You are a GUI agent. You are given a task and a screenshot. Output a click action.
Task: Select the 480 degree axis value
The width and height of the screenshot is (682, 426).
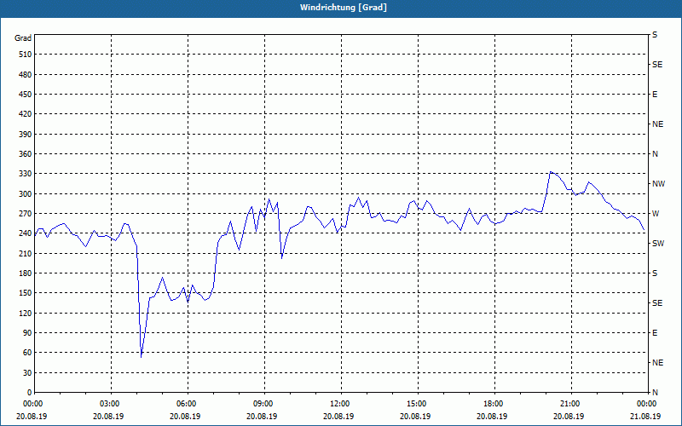[x=26, y=74]
